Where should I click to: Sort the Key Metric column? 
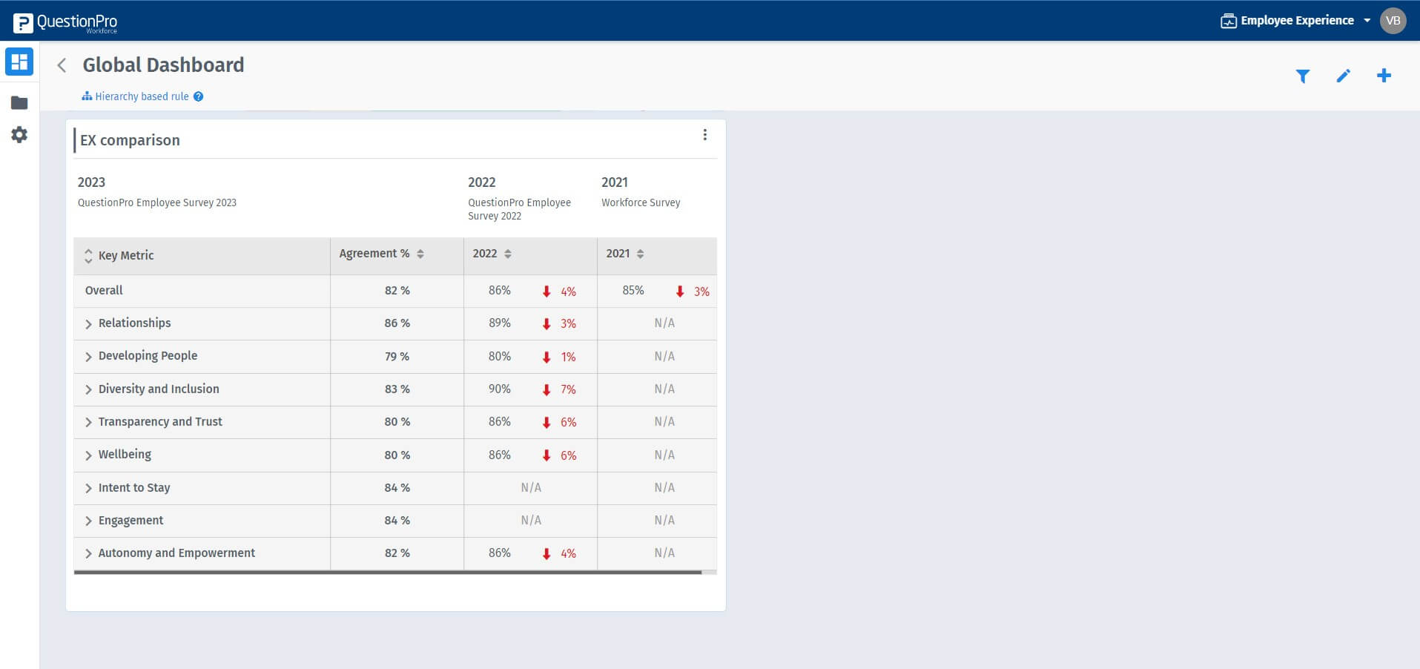click(88, 256)
